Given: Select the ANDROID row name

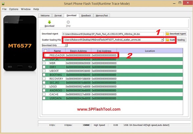Looking at the screenshot, I should tap(56, 90).
